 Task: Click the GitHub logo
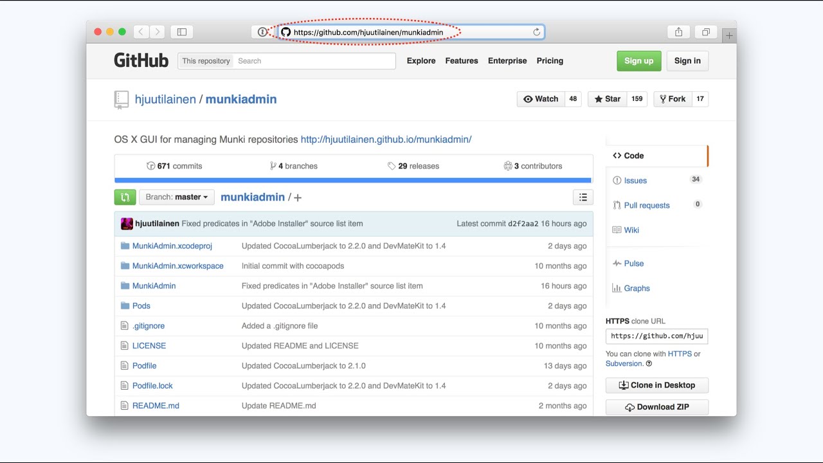[x=141, y=60]
